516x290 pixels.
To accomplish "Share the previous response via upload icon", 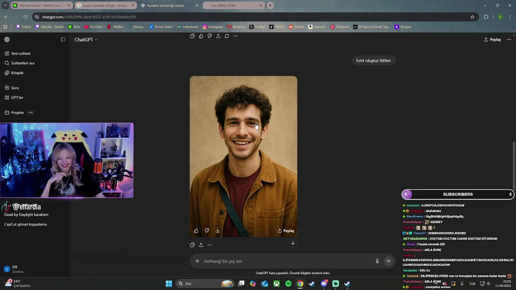I will point(218,36).
